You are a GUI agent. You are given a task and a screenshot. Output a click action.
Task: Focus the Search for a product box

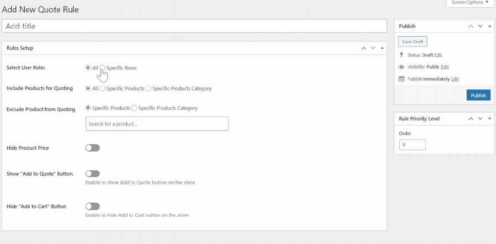157,124
